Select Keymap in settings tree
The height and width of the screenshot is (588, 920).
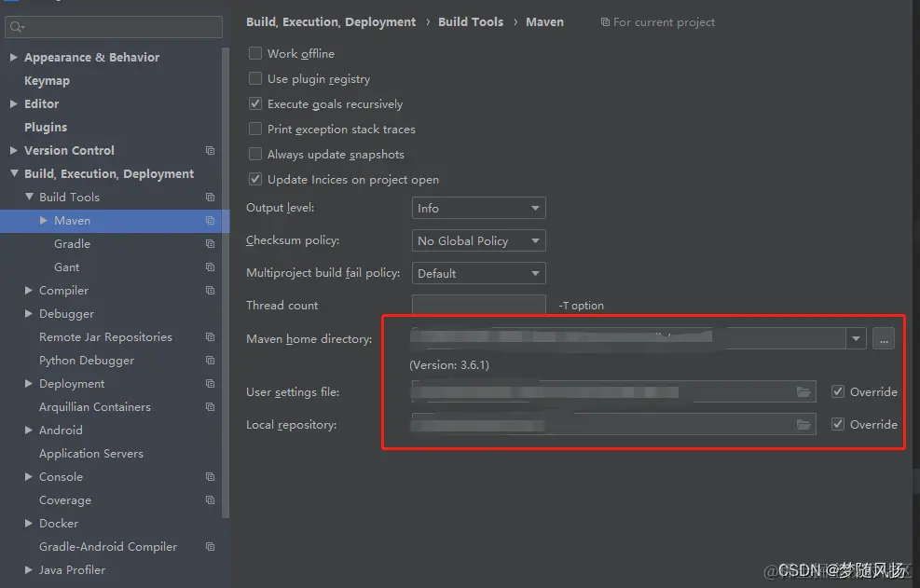pos(47,81)
